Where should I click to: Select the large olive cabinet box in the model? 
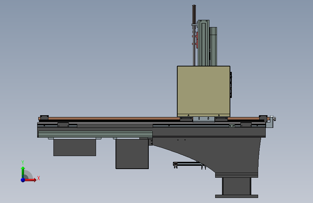pos(204,91)
